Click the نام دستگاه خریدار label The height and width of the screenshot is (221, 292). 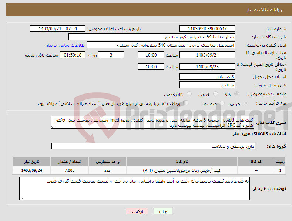point(269,37)
